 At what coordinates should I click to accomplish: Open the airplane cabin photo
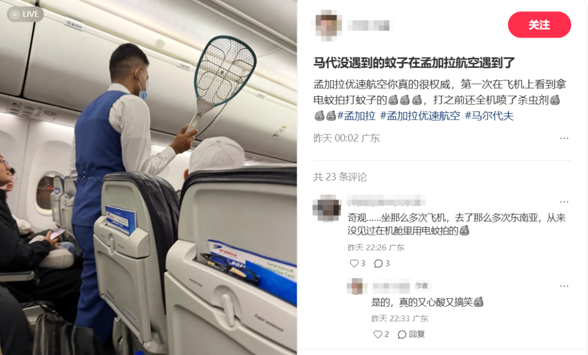pos(149,177)
